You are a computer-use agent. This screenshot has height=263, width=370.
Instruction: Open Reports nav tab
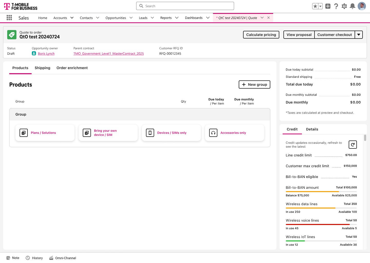coord(166,18)
